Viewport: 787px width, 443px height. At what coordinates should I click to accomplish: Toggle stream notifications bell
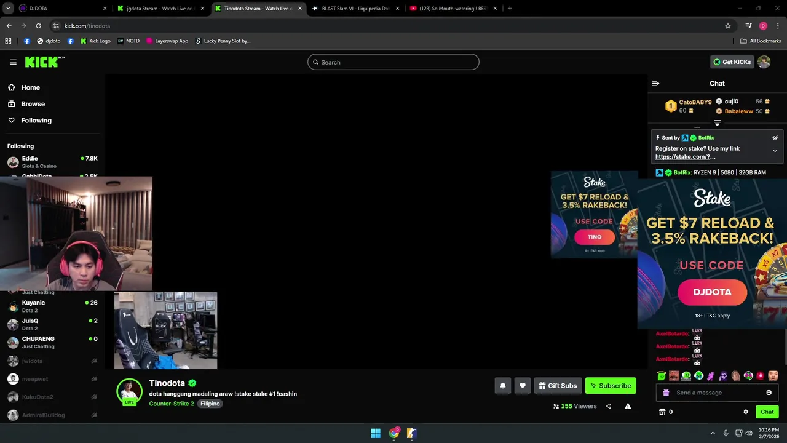tap(502, 386)
